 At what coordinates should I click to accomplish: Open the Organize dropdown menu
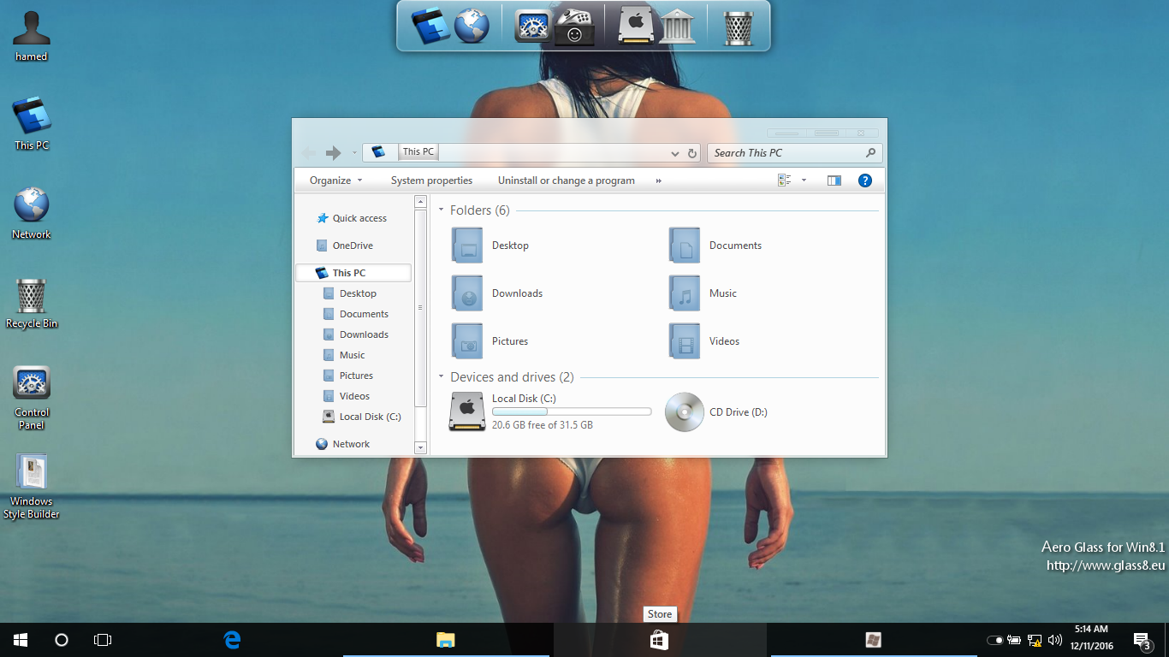(x=335, y=181)
